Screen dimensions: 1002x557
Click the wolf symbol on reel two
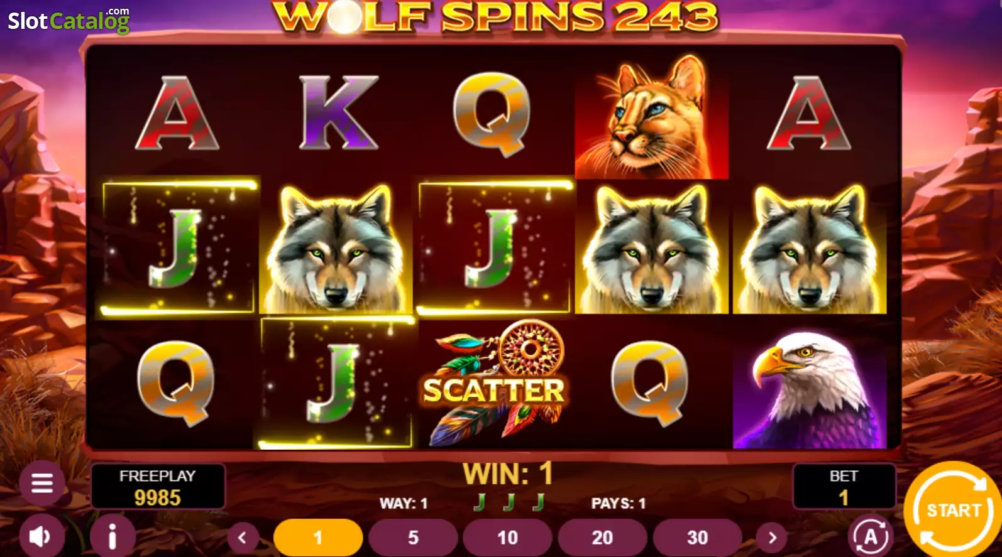pyautogui.click(x=336, y=249)
